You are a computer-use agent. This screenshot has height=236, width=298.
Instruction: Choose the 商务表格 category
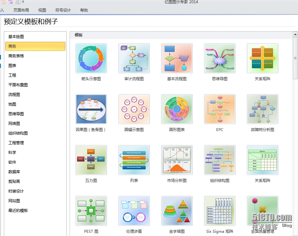click(35, 56)
